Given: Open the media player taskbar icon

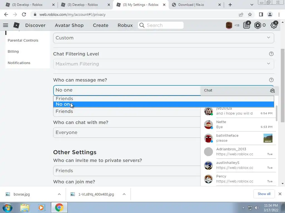Looking at the screenshot, I should pos(41,207).
